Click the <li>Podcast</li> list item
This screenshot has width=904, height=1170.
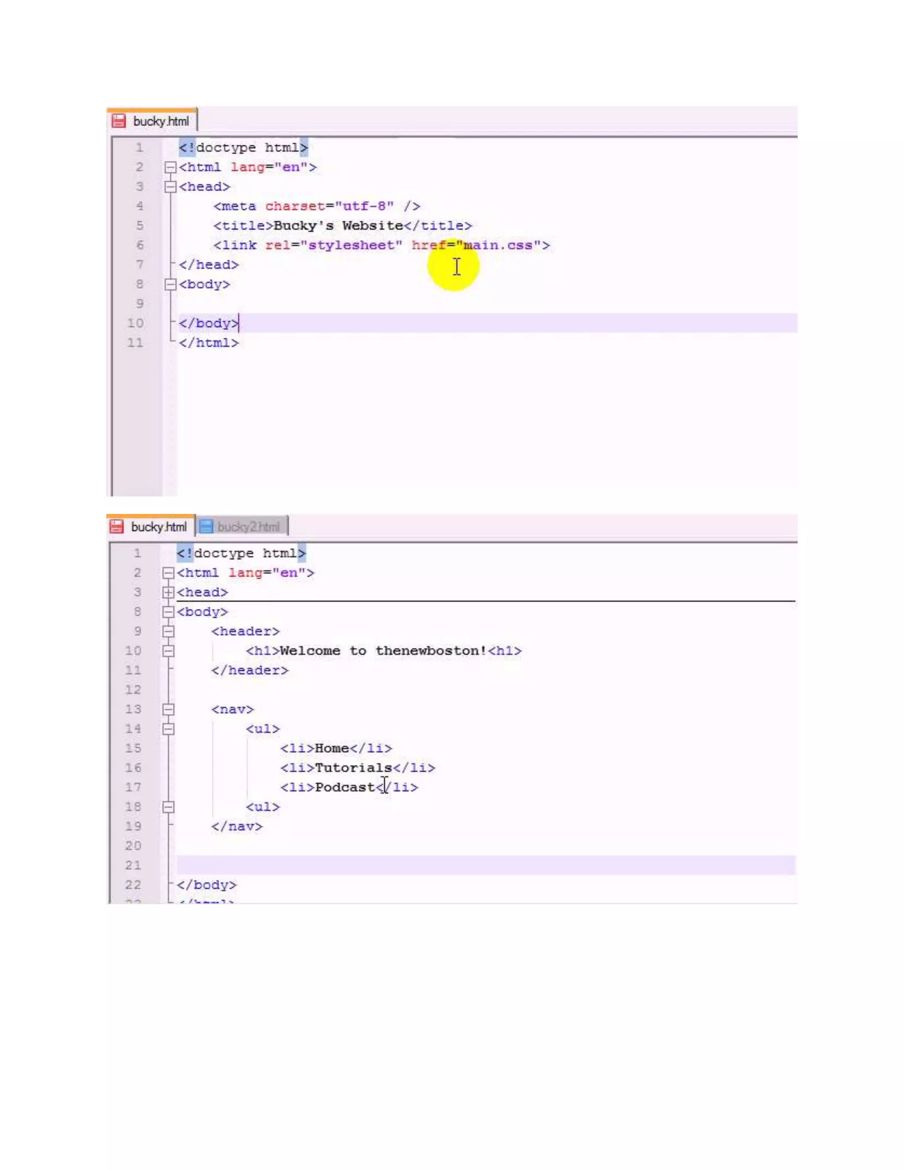[349, 788]
